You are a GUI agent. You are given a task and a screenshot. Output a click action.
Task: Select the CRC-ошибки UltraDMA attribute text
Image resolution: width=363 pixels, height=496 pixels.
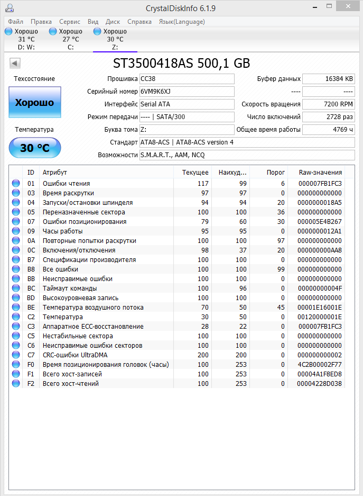click(75, 355)
